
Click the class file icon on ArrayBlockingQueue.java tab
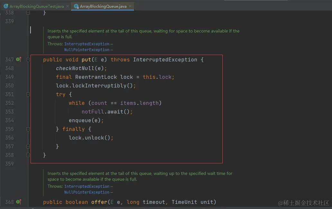76,6
